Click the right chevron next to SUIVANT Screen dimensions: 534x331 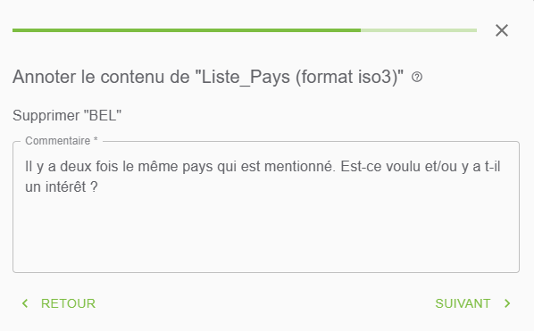507,303
